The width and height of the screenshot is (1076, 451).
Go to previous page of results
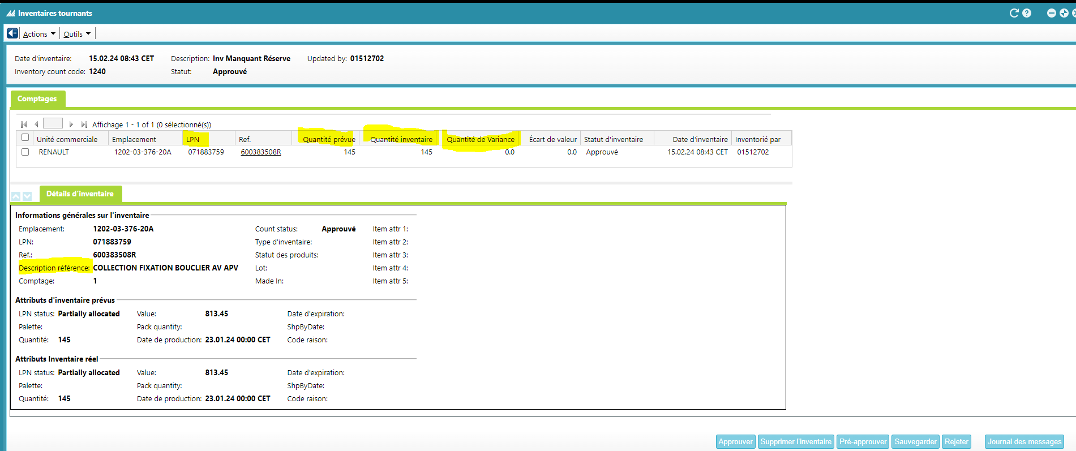pyautogui.click(x=36, y=124)
